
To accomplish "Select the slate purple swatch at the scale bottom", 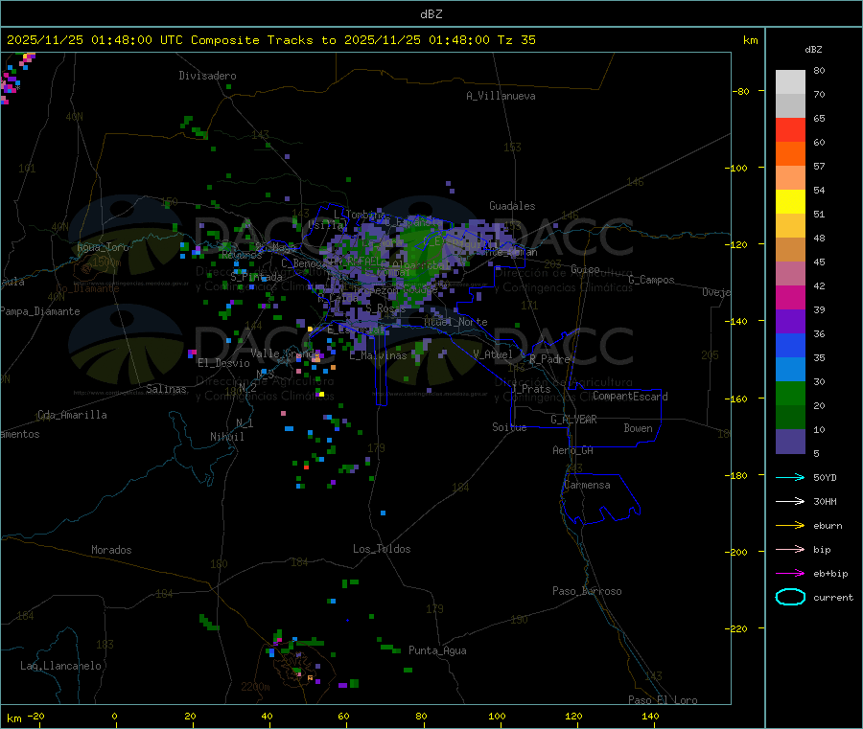I will 790,442.
